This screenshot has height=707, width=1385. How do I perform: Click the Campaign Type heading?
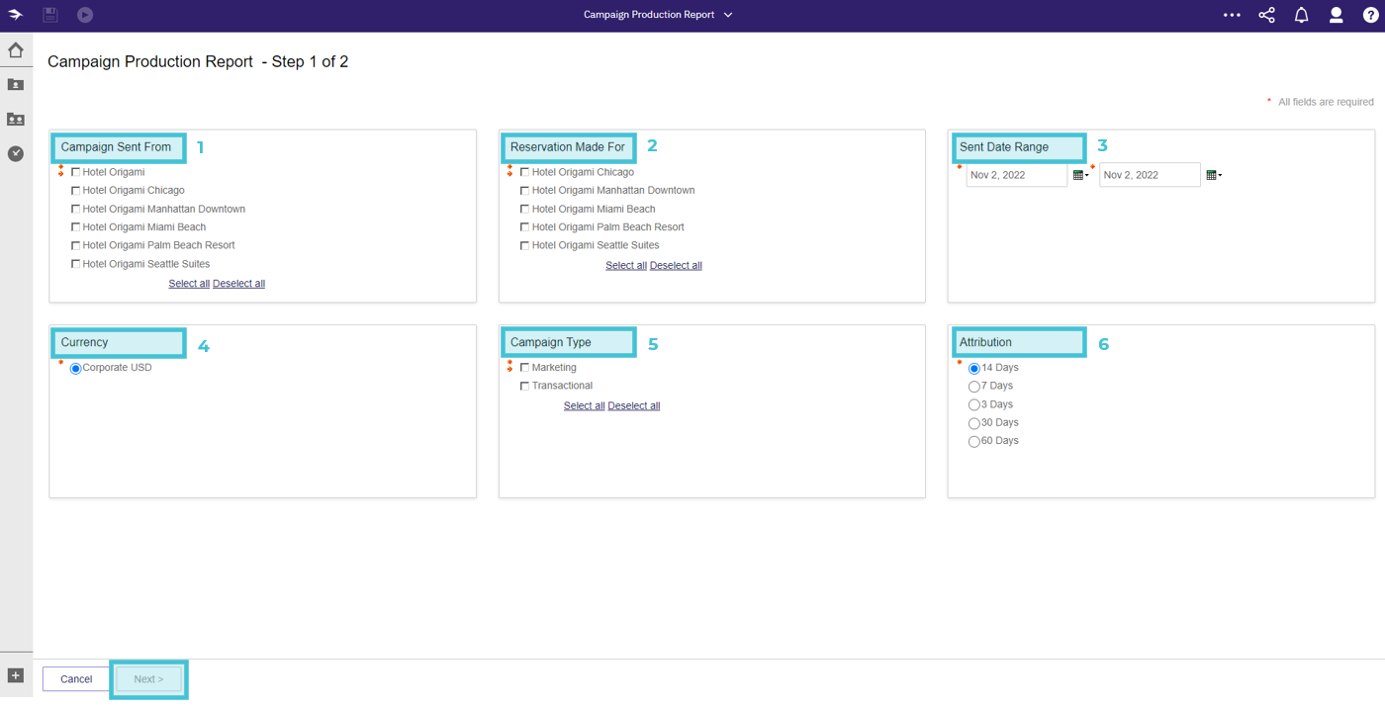tap(551, 342)
